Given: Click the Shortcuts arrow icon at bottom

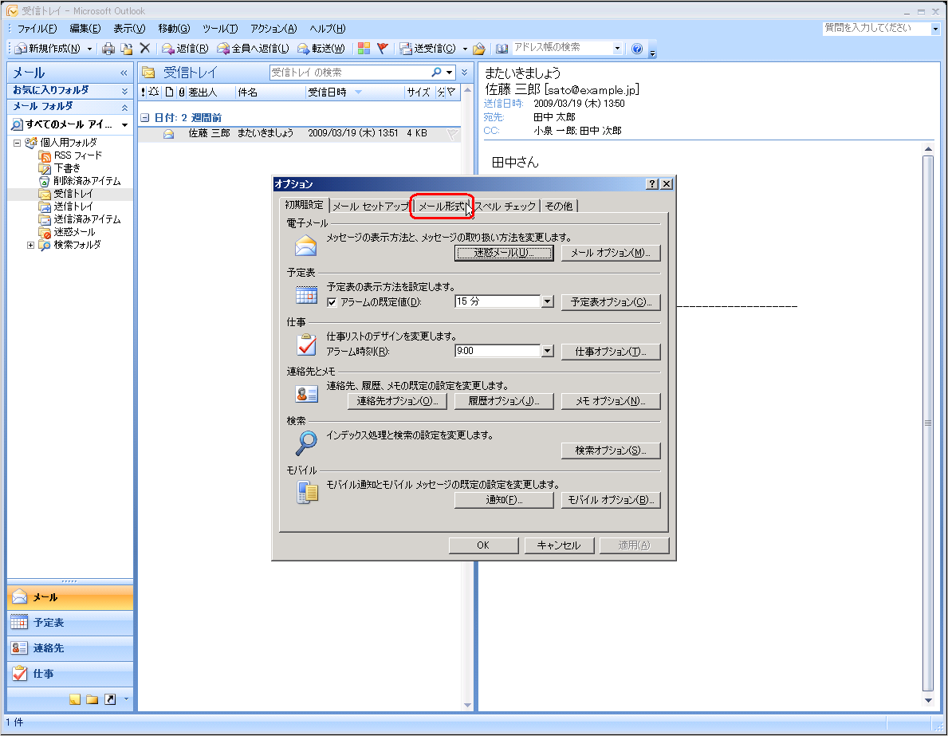Looking at the screenshot, I should (x=110, y=699).
